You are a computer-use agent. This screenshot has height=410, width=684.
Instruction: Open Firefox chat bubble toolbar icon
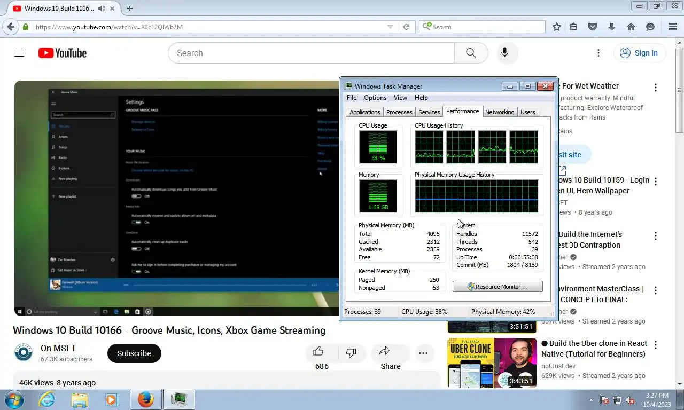[650, 27]
